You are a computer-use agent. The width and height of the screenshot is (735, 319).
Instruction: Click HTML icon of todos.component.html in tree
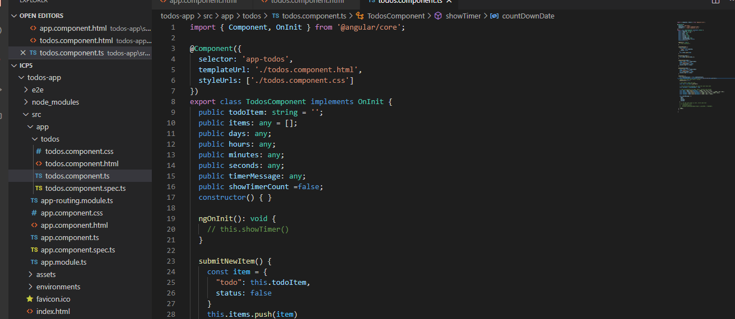39,163
